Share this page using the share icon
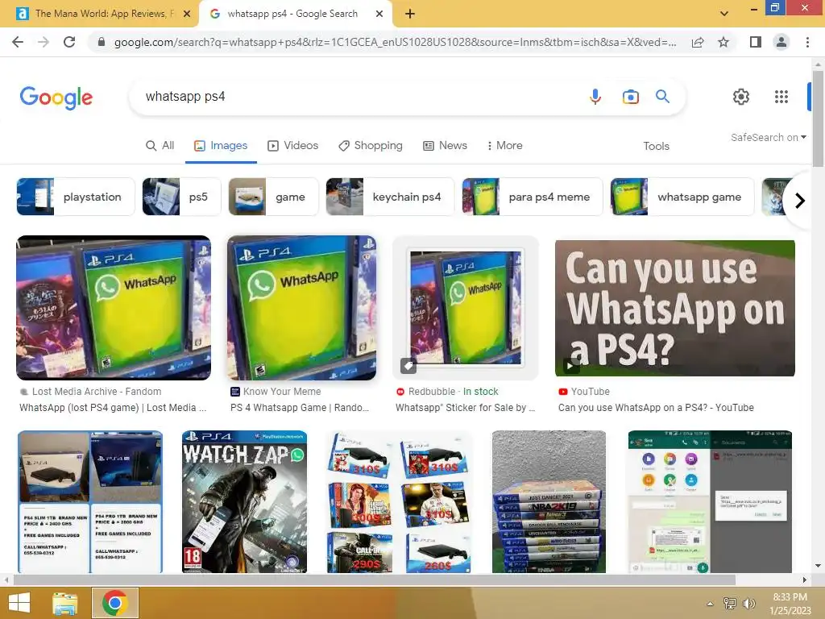This screenshot has width=825, height=619. [698, 42]
